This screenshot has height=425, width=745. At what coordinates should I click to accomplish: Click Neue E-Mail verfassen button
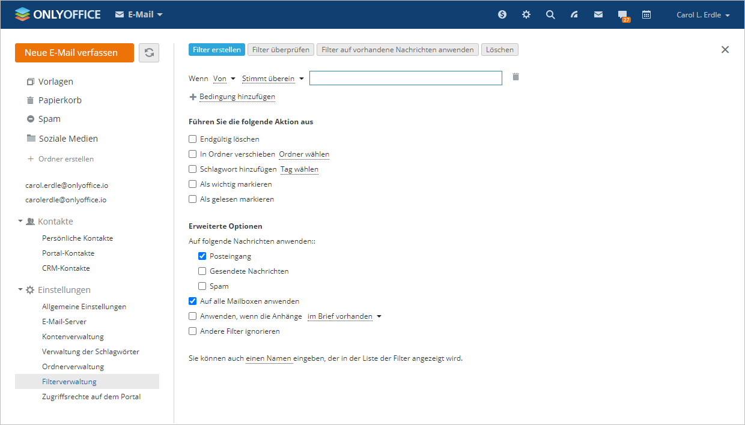point(74,53)
